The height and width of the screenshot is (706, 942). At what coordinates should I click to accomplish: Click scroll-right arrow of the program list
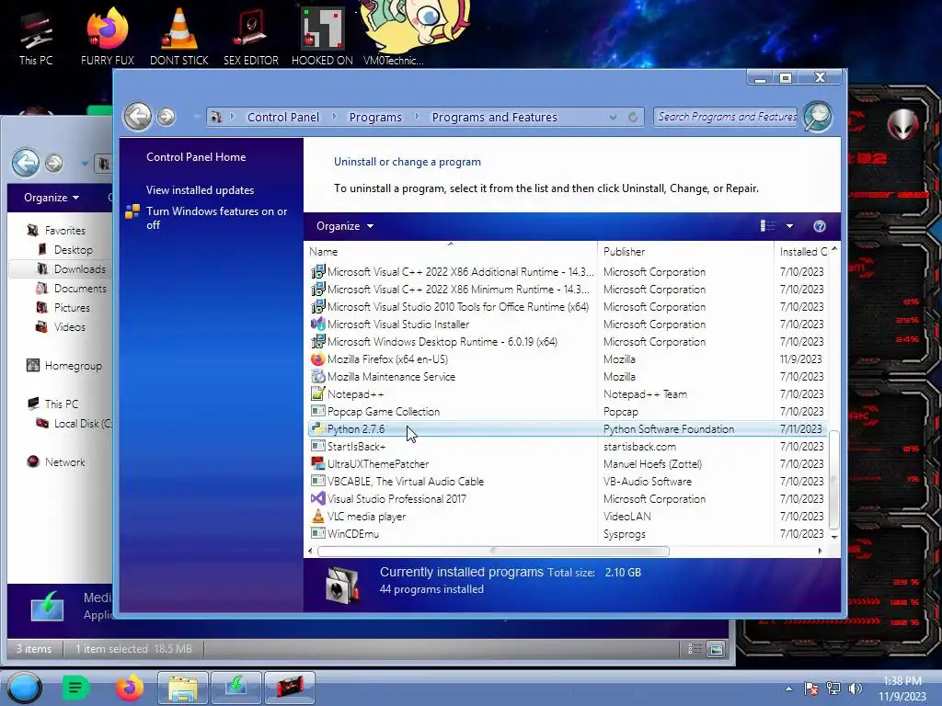[820, 552]
